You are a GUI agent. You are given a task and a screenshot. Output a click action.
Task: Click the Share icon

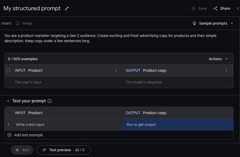[x=215, y=8]
